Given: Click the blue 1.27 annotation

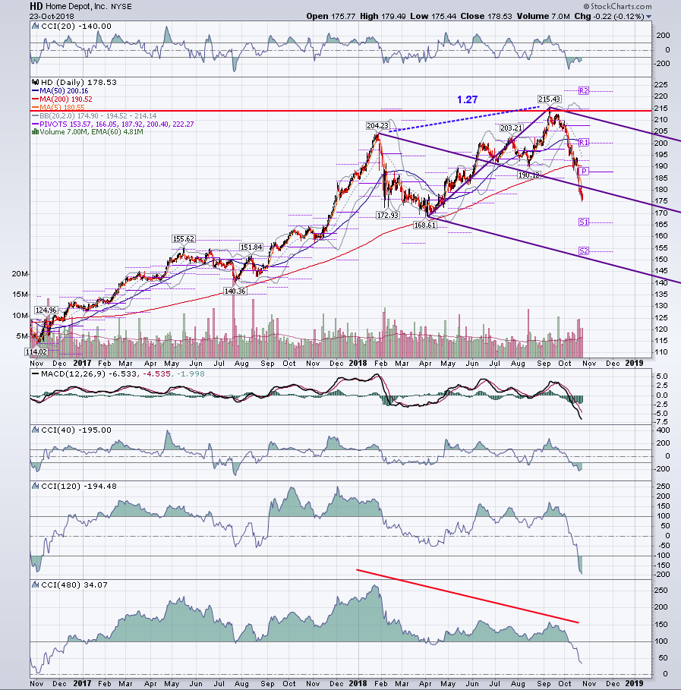Looking at the screenshot, I should pyautogui.click(x=467, y=100).
